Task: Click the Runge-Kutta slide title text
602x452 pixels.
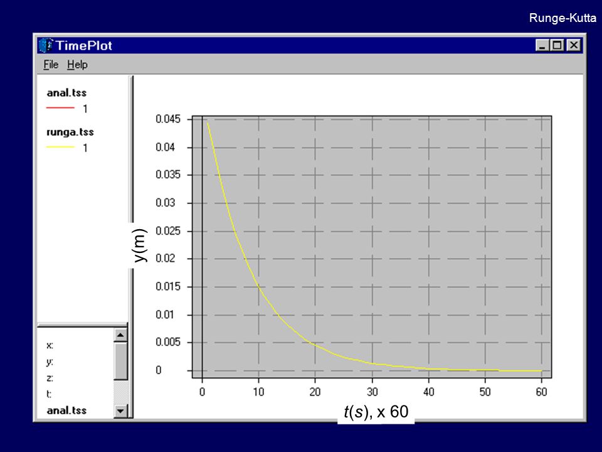Action: click(562, 18)
